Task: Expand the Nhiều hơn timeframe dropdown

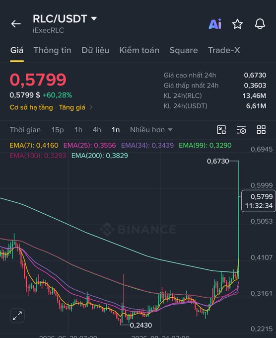Action: [x=151, y=130]
